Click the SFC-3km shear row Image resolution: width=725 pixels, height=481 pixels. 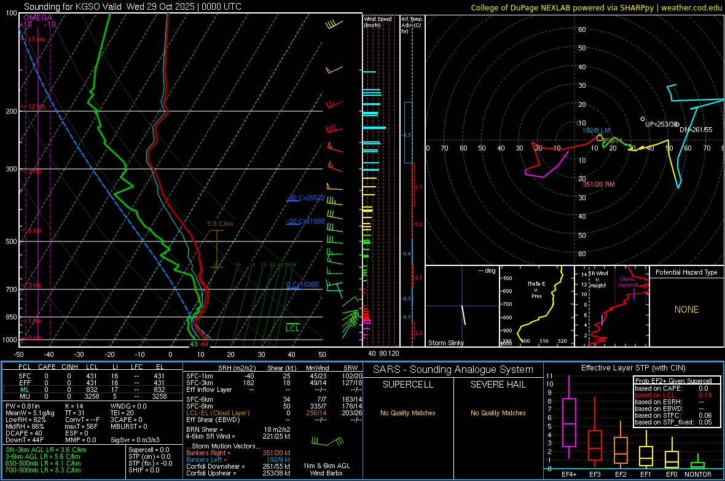tap(274, 383)
